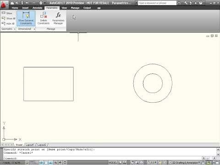Click the Manage panel title
The image size is (220, 165).
[51, 29]
